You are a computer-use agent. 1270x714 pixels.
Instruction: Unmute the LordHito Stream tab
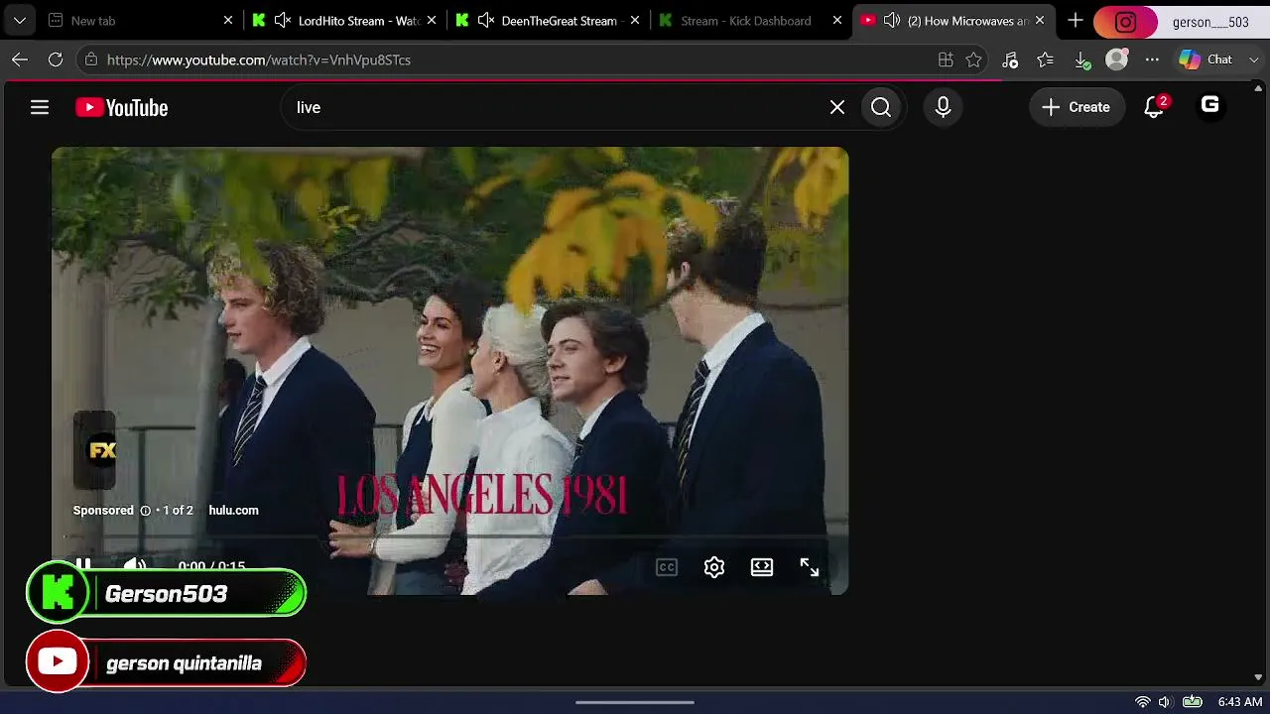point(283,21)
